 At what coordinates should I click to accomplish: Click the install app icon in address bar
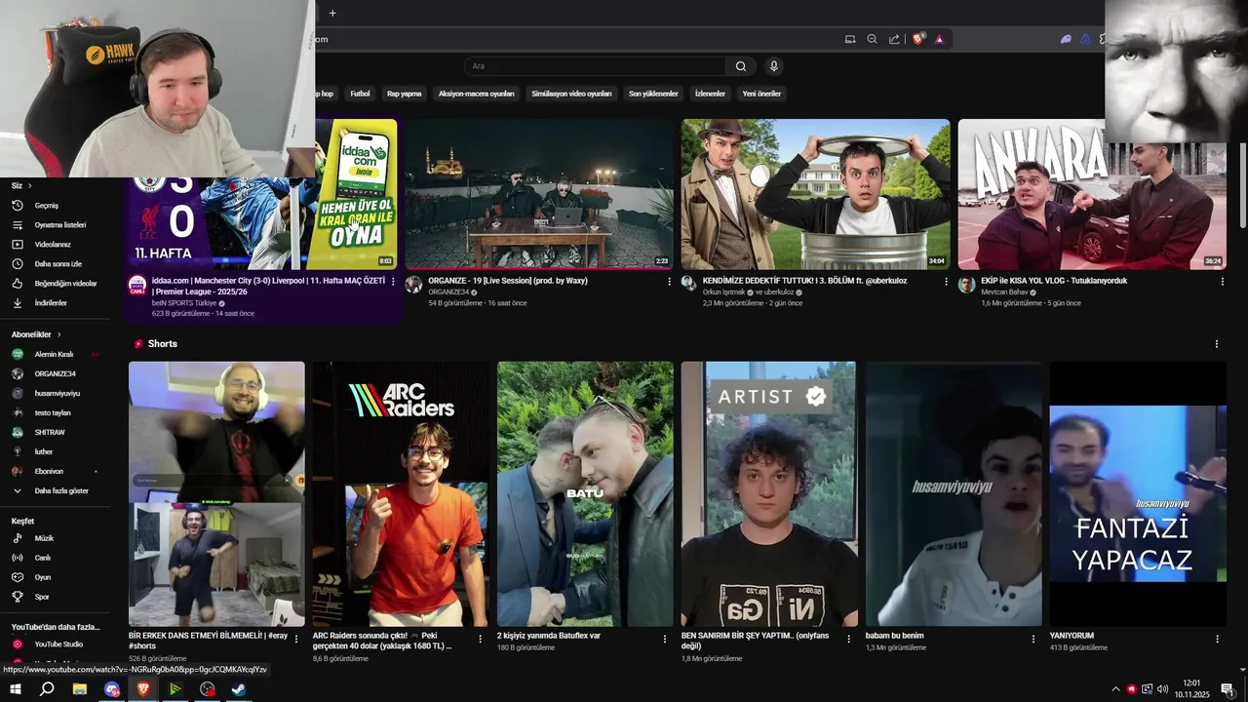click(x=850, y=39)
